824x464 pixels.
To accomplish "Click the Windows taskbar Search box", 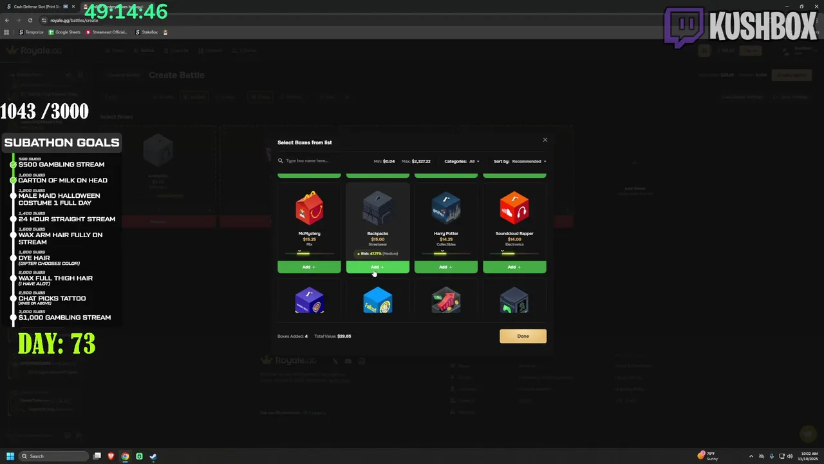I will tap(53, 456).
